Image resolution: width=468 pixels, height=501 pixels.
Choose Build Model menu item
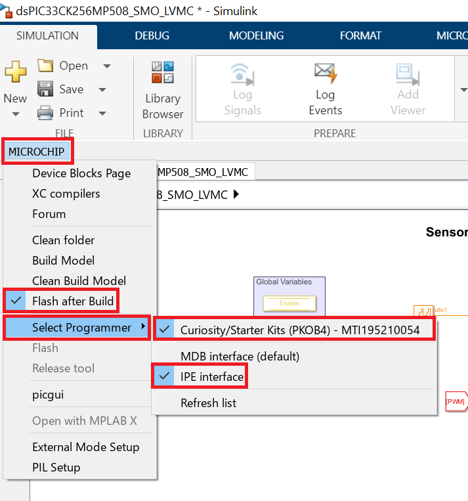coord(63,261)
